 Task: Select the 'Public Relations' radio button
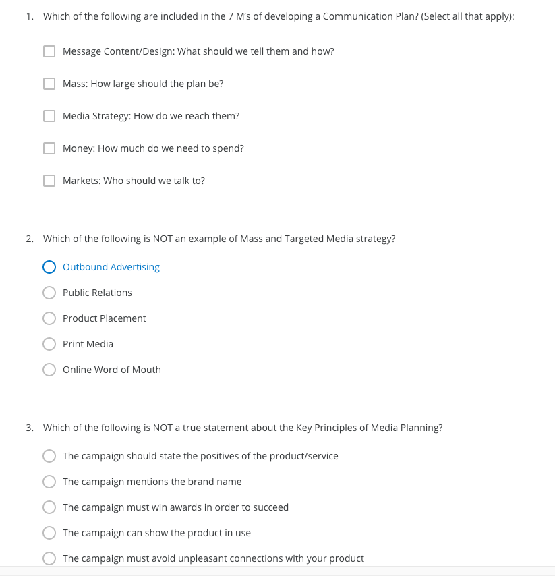pyautogui.click(x=49, y=293)
